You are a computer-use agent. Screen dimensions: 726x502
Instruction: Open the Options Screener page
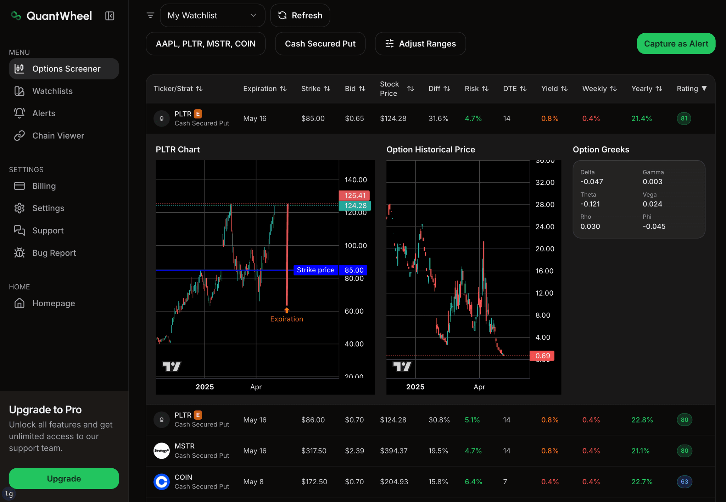(x=64, y=69)
